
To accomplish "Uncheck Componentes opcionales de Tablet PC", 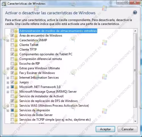I will (12, 54).
